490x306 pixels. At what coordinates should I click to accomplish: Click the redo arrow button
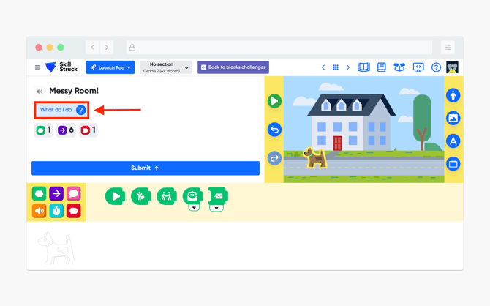click(274, 158)
